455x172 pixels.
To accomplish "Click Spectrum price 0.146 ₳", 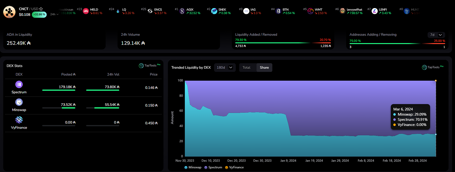I will (151, 87).
